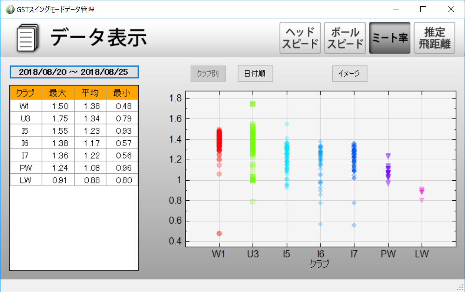Viewport: 465px width, 292px height.
Task: Select the I6 club cell
Action: (x=26, y=143)
